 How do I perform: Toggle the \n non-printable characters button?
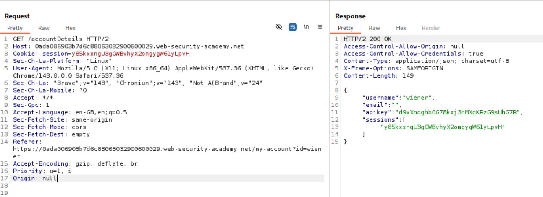coord(306,27)
